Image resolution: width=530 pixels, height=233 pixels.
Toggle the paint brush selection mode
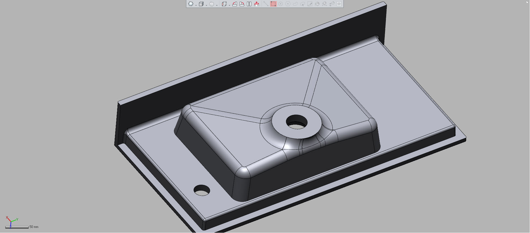310,4
